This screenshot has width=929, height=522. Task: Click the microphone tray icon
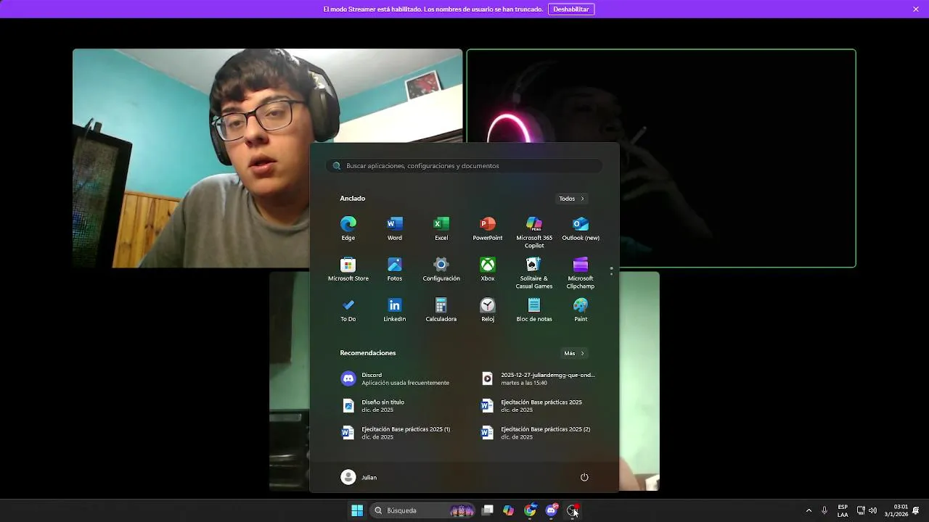coord(824,510)
